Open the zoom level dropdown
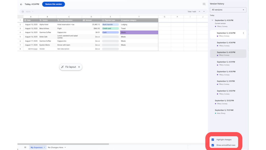 click(30, 11)
